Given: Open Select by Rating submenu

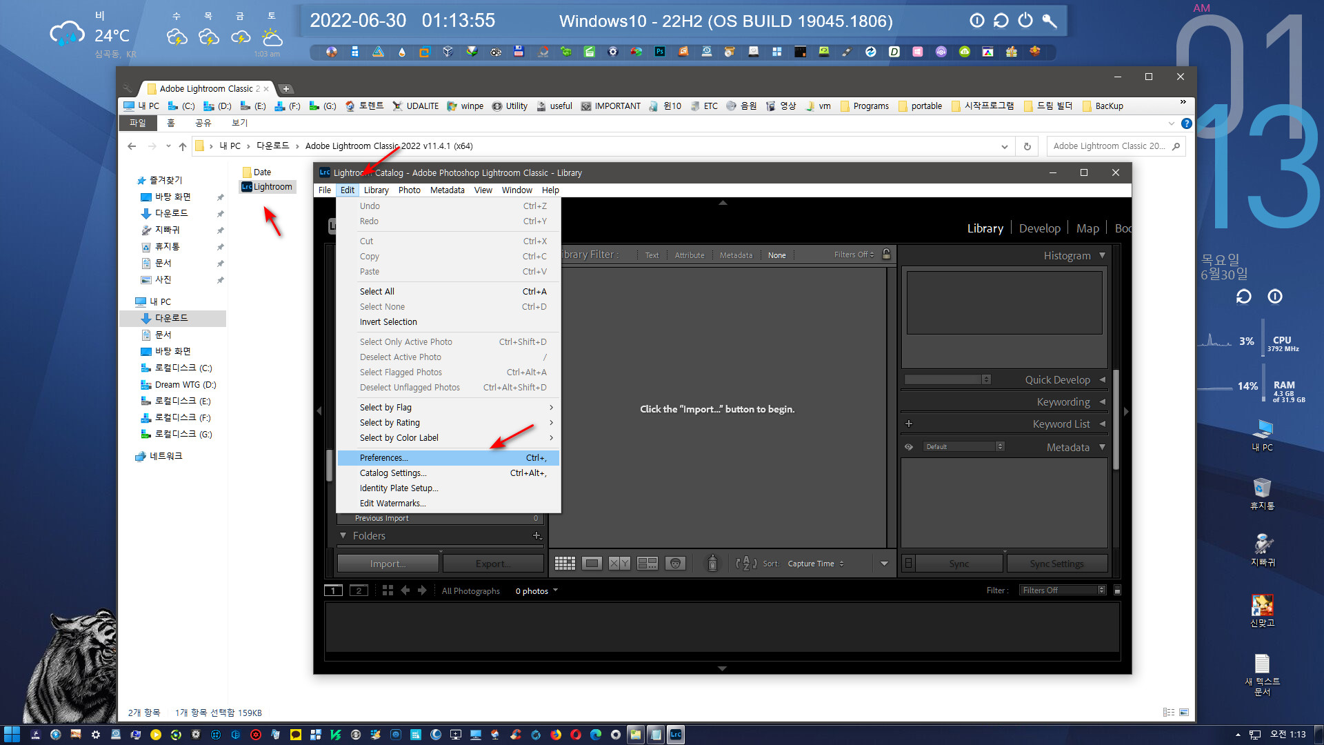Looking at the screenshot, I should [x=448, y=423].
